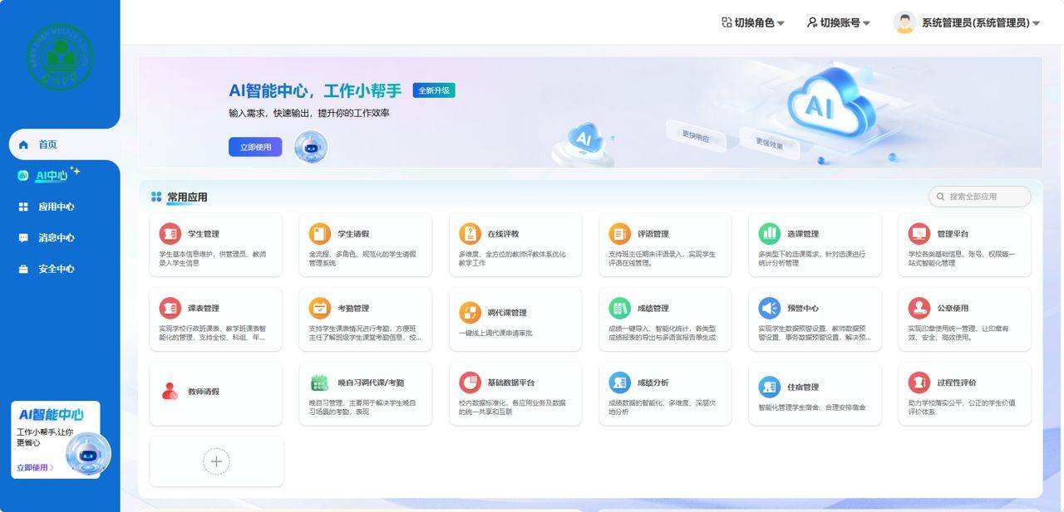Open the 成绩分析 app icon

619,383
